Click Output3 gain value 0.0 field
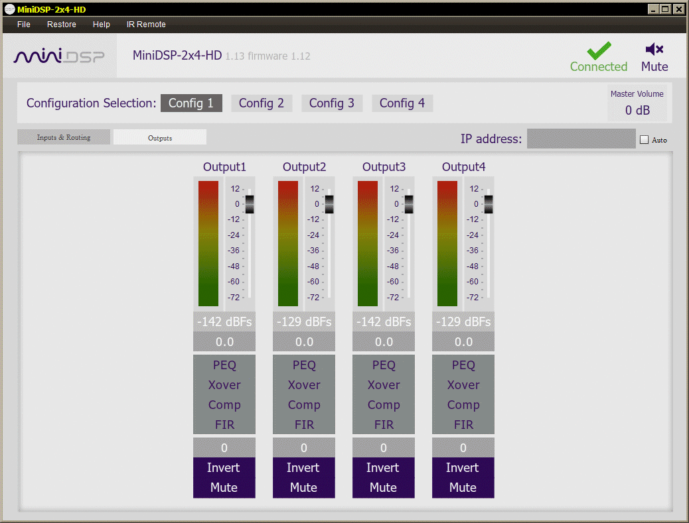This screenshot has width=689, height=523. pos(383,342)
